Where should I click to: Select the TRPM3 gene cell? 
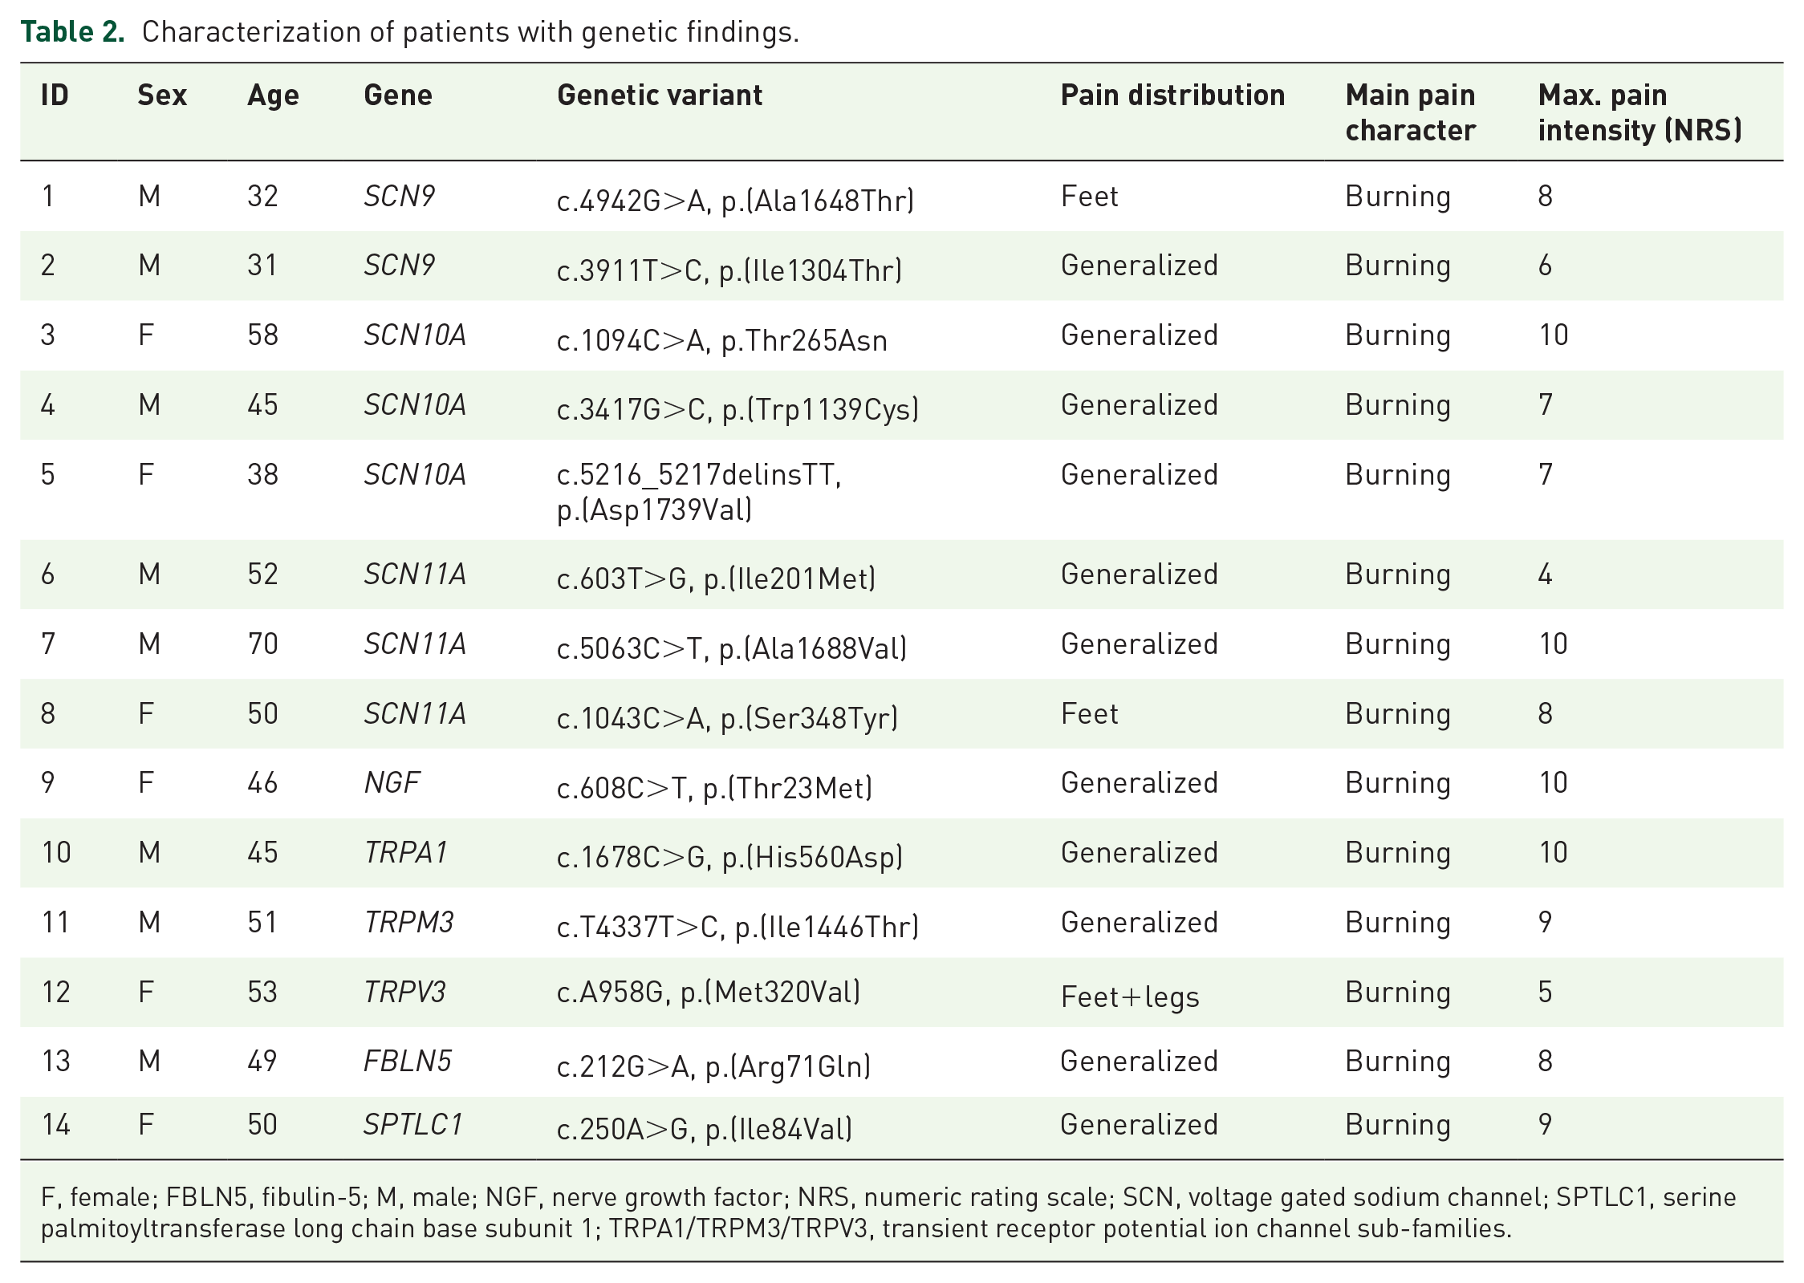click(x=408, y=923)
